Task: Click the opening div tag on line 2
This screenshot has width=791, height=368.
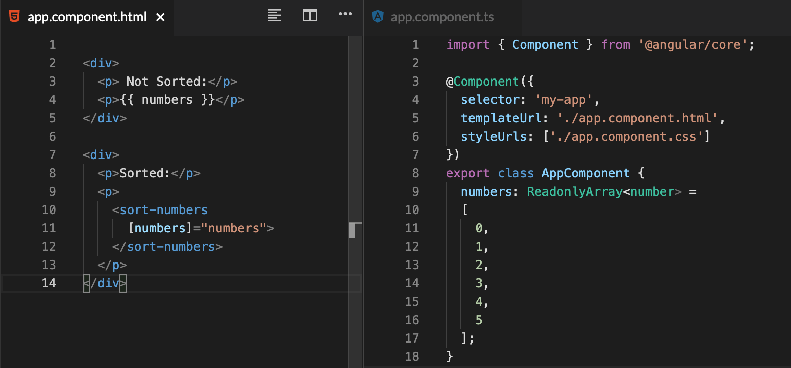Action: (x=101, y=63)
